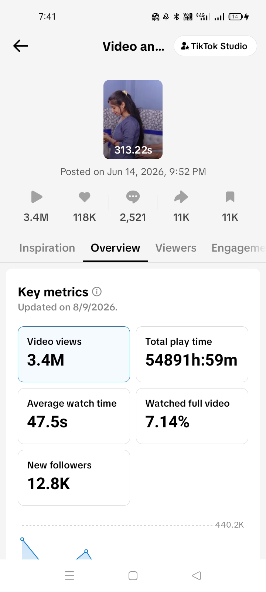Switch to the Viewers tab
Screen dimensions: 266x592
[x=176, y=248]
